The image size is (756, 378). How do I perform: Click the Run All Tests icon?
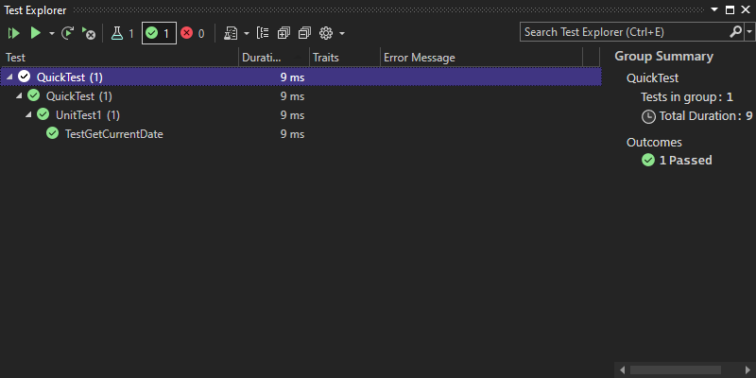13,33
